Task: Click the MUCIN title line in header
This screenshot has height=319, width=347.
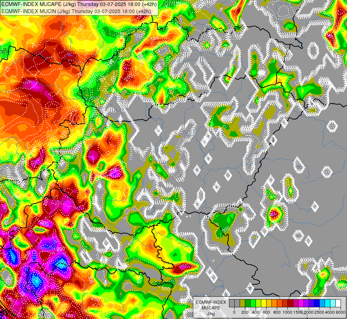Action: tap(76, 11)
